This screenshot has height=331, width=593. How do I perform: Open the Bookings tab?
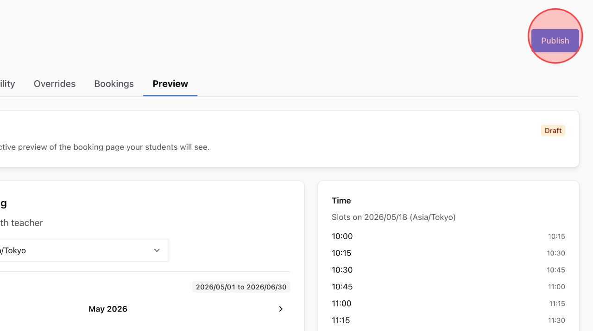click(114, 84)
